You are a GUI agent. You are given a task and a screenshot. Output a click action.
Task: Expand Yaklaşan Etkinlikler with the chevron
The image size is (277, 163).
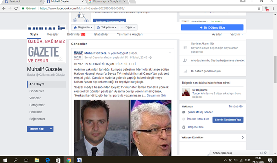click(x=242, y=137)
